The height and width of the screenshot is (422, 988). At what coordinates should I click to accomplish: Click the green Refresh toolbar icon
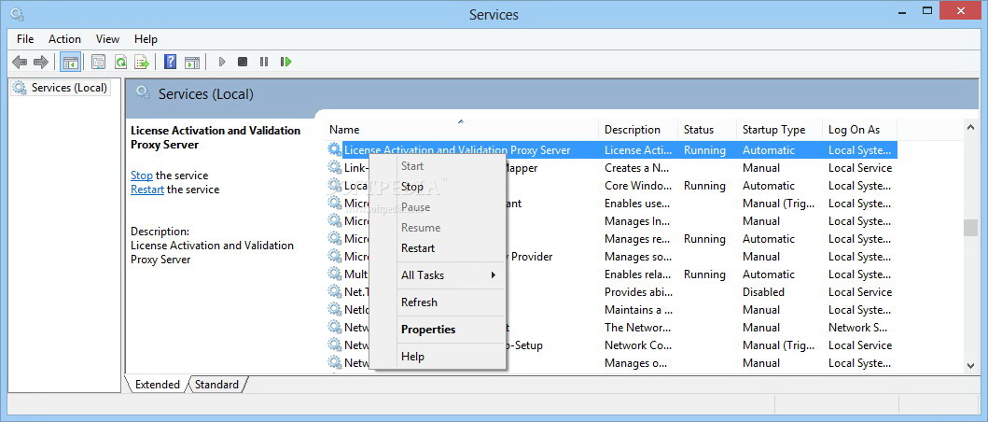(x=120, y=62)
